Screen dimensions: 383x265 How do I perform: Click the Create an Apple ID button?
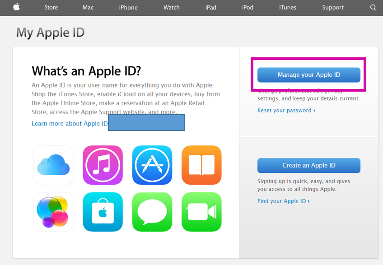pyautogui.click(x=309, y=165)
